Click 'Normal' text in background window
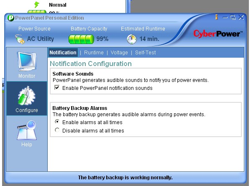The image size is (251, 186). pyautogui.click(x=58, y=5)
